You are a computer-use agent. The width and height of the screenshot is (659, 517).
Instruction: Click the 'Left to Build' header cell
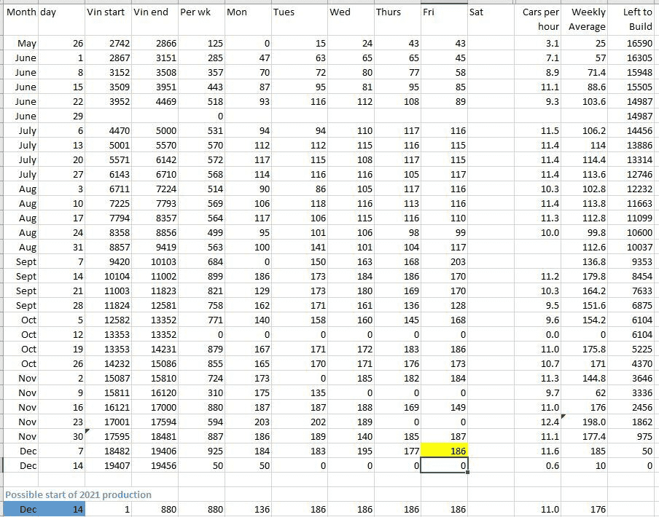tap(636, 20)
